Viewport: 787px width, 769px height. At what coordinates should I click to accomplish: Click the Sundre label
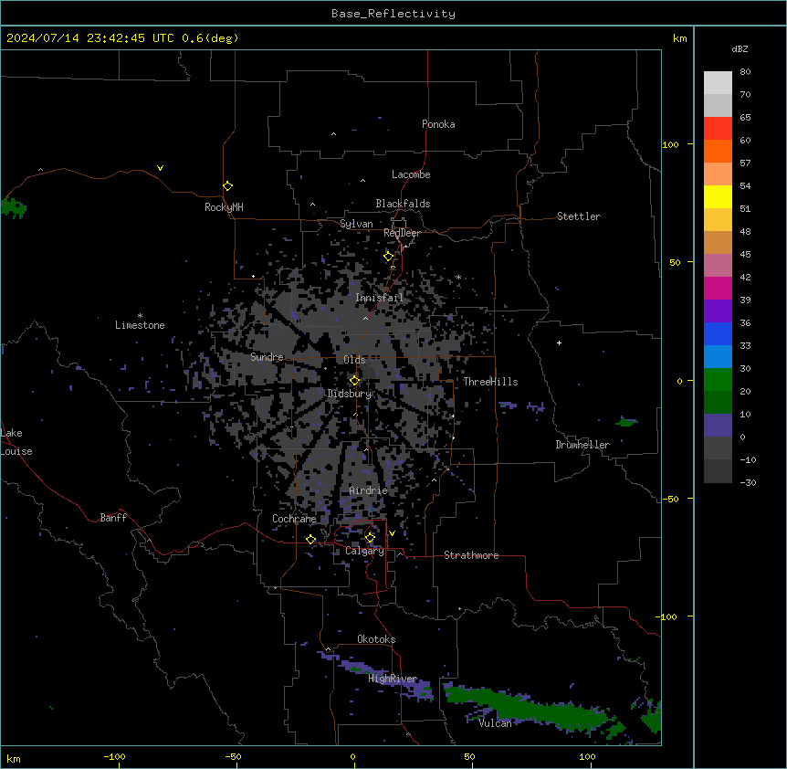[x=267, y=357]
